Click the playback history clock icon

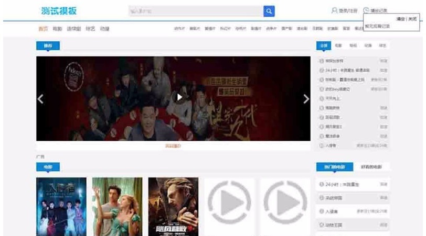coord(366,10)
